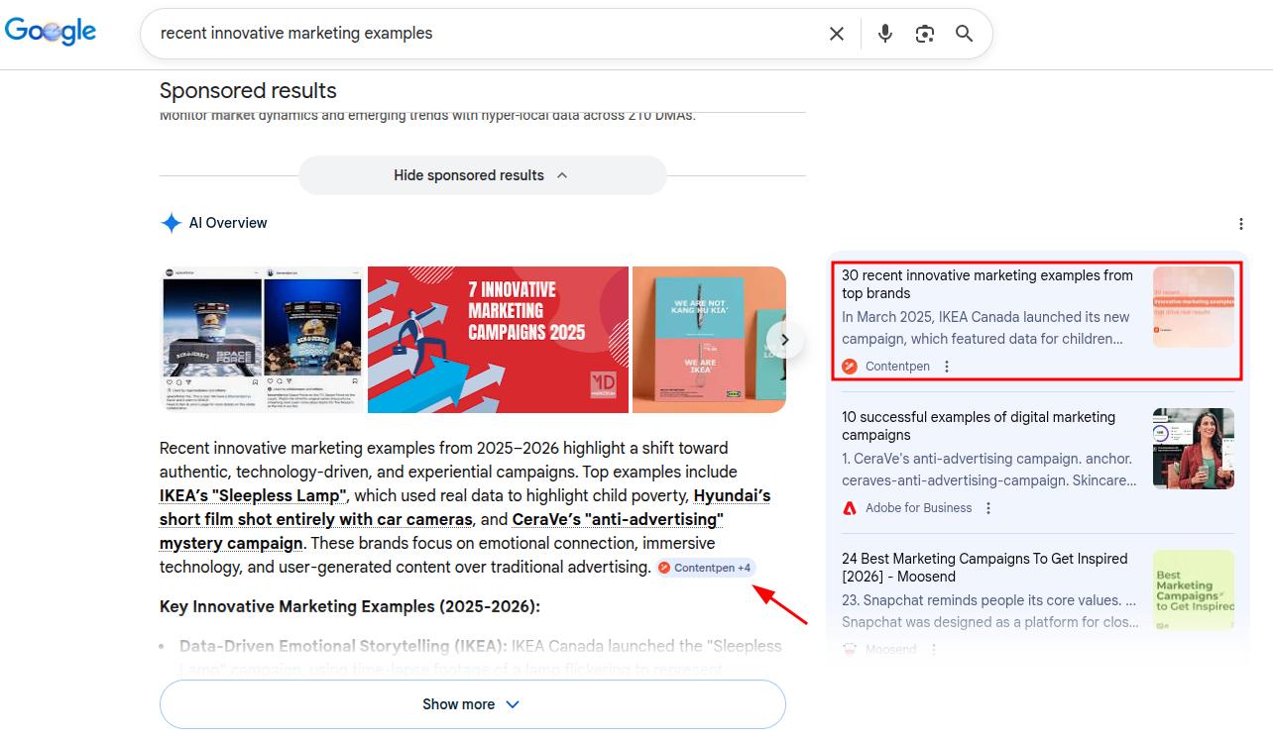Open the AI Overview overflow menu
Image resolution: width=1273 pixels, height=741 pixels.
1240,224
